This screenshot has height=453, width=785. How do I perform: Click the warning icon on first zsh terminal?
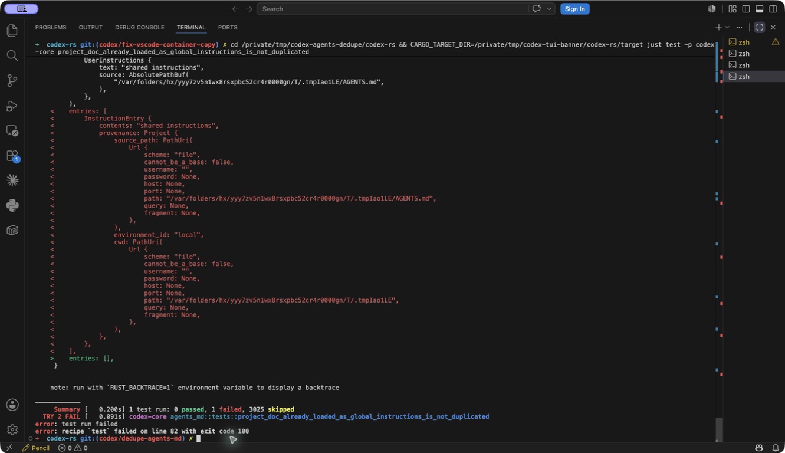point(776,42)
